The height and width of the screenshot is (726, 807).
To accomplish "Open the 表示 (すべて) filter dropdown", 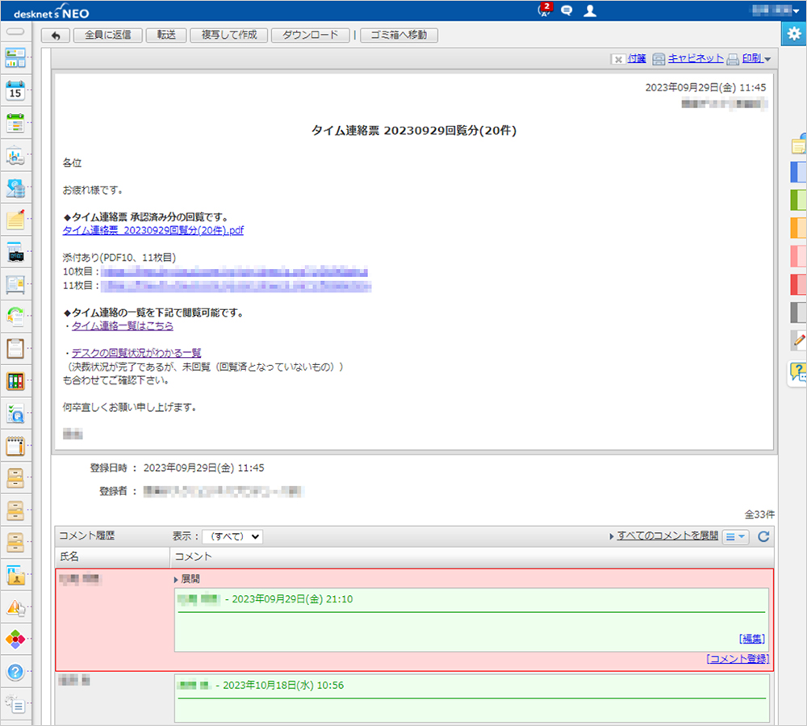I will click(x=232, y=536).
